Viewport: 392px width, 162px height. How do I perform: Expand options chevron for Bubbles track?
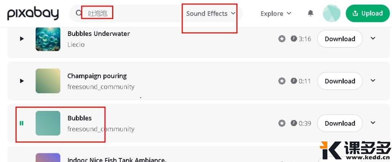[373, 123]
